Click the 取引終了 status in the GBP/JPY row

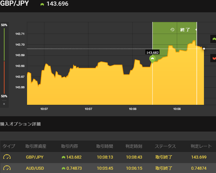click(x=164, y=157)
